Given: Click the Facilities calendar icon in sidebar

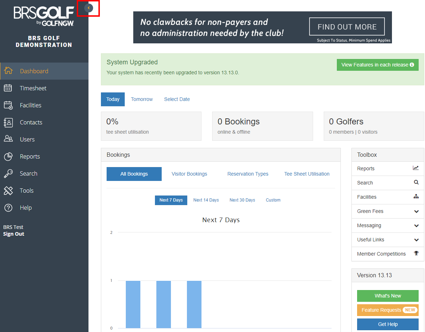Looking at the screenshot, I should [8, 105].
